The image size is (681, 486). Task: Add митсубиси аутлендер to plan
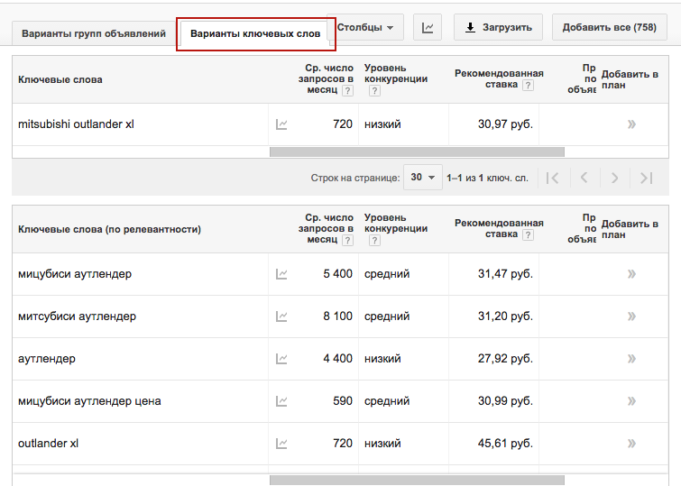coord(631,316)
